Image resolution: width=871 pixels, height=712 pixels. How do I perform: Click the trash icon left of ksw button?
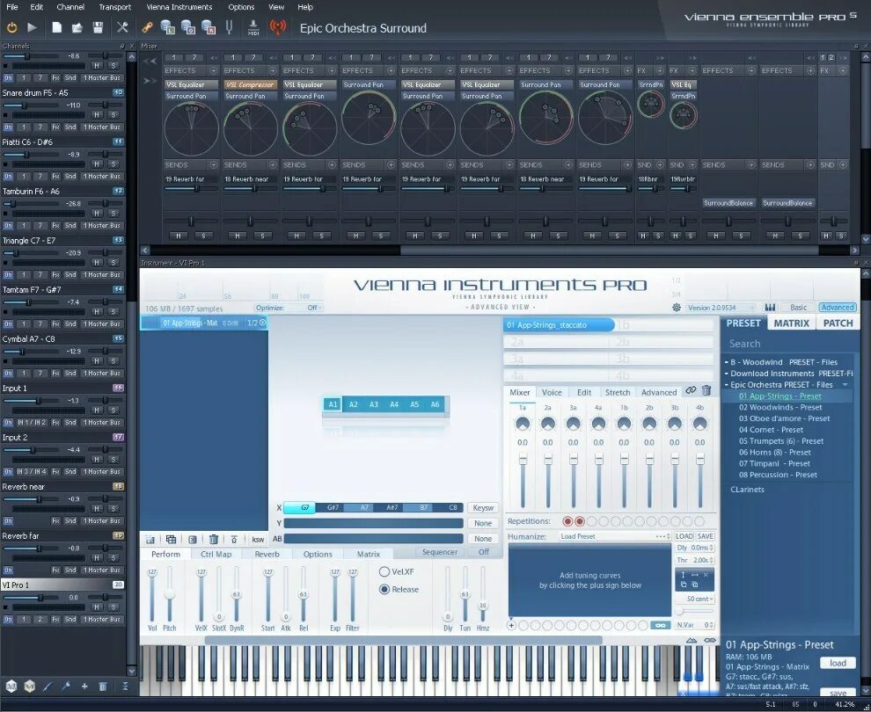[x=213, y=539]
